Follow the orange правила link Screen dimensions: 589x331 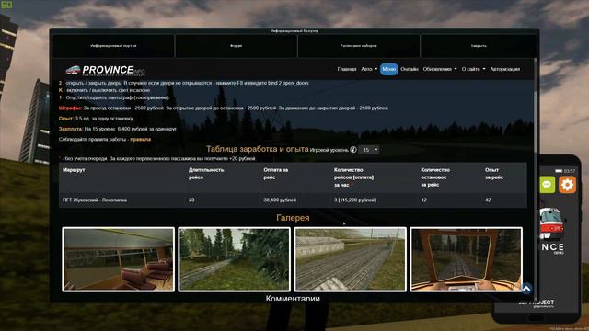click(141, 139)
